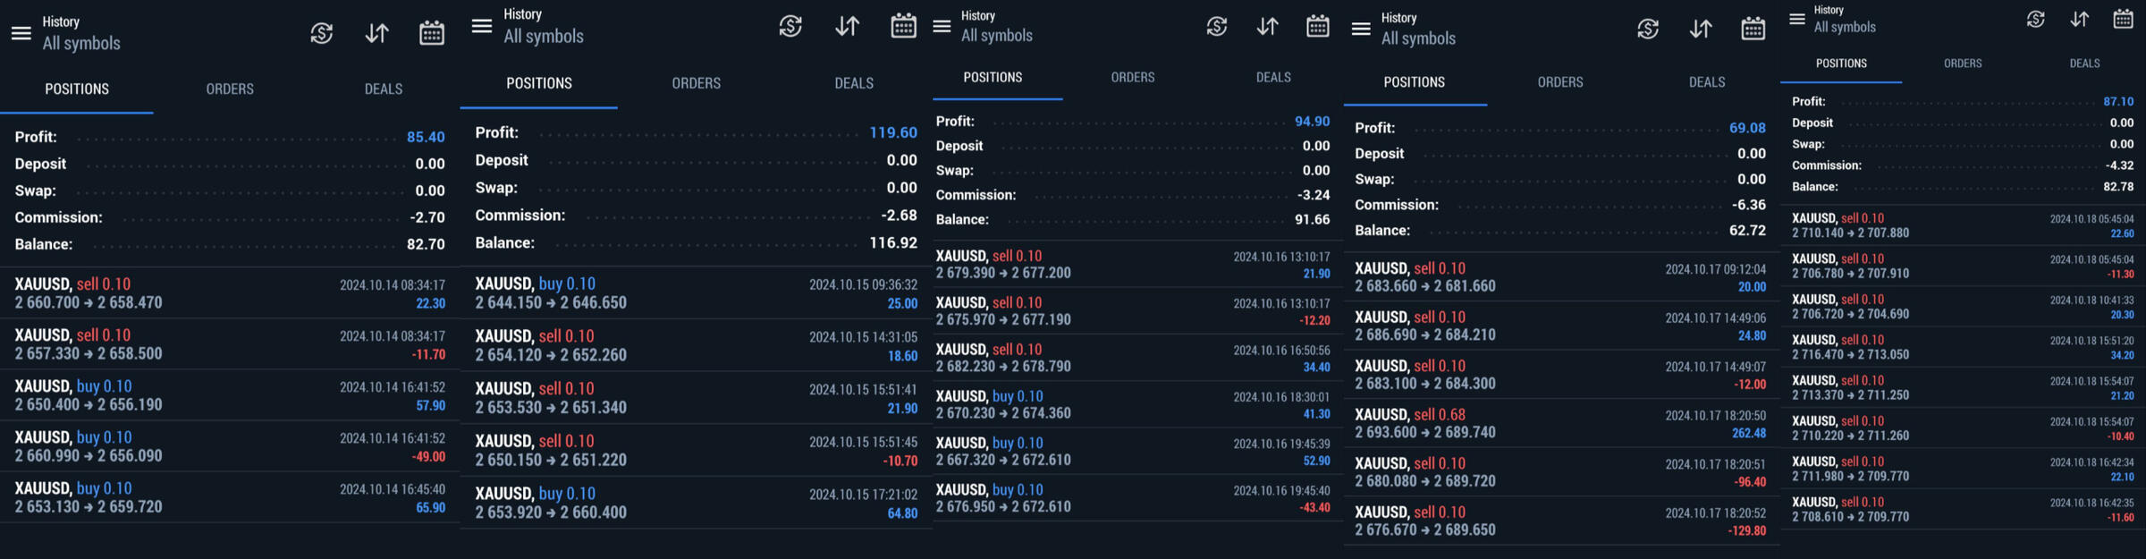
Task: Click sort arrows icon in the 69.08 profit panel
Action: point(1701,29)
